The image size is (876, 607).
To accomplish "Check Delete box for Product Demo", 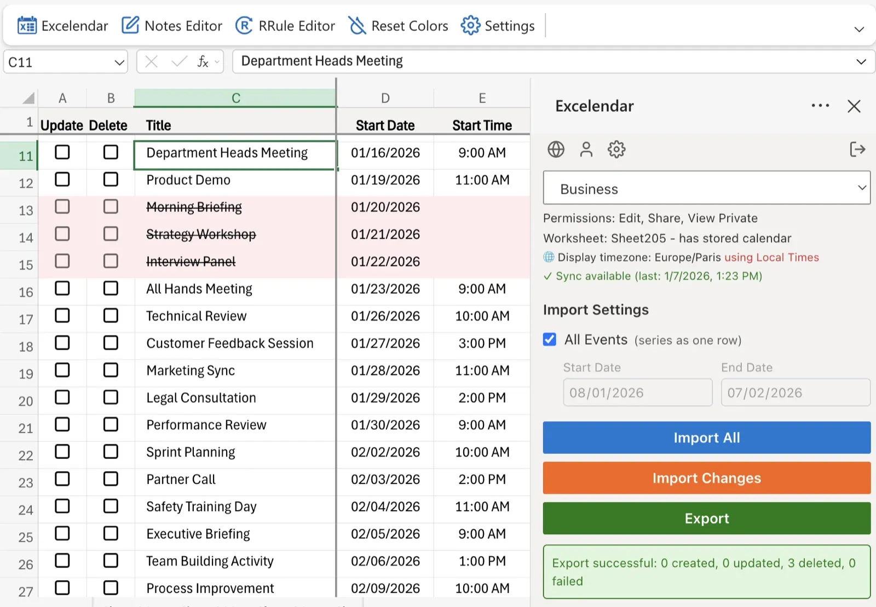I will pos(111,180).
